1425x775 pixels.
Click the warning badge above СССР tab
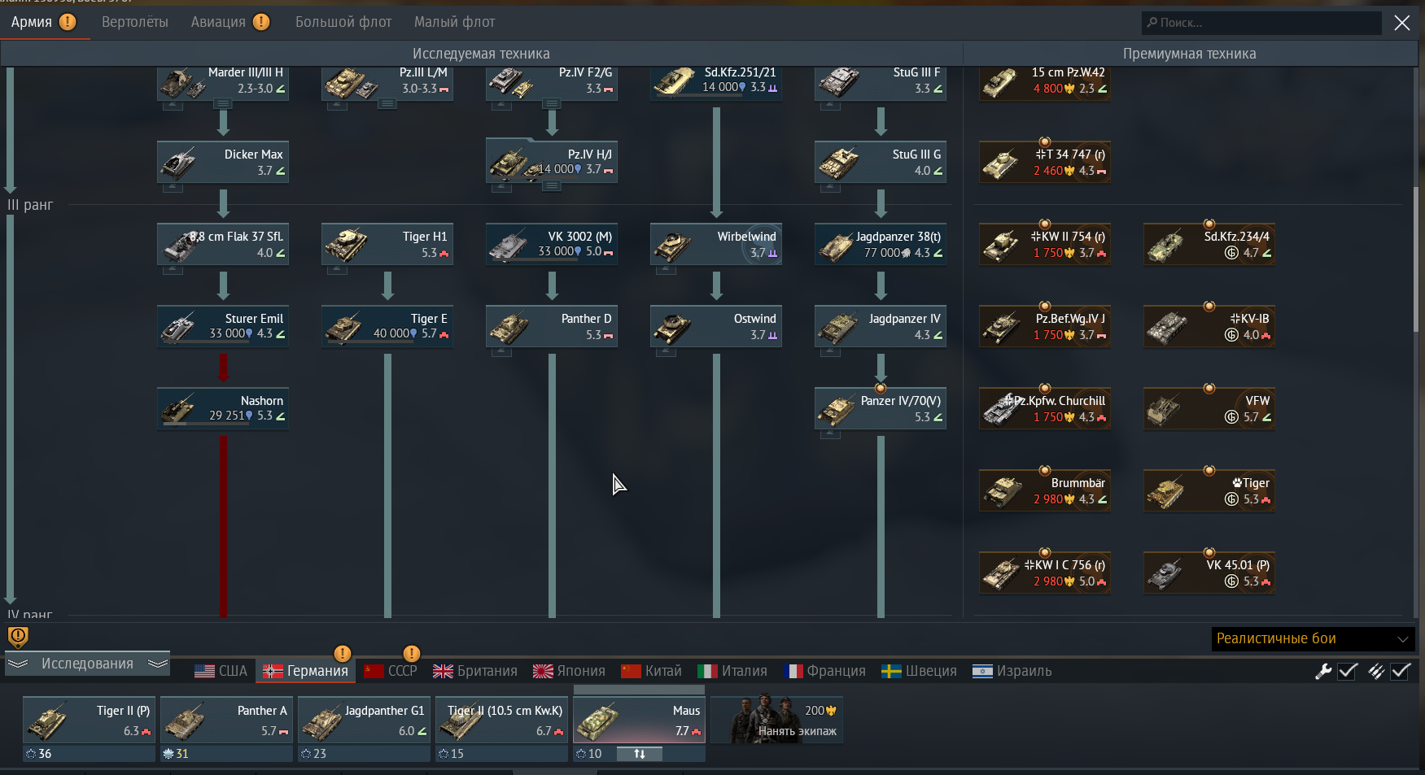point(412,653)
